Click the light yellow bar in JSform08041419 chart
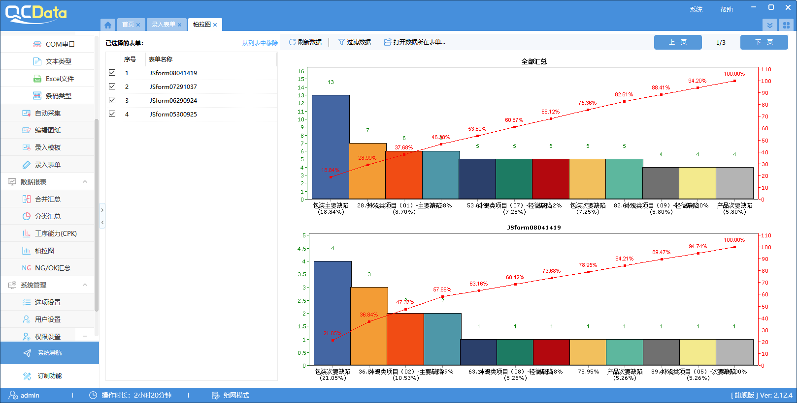This screenshot has width=797, height=403. [x=697, y=352]
